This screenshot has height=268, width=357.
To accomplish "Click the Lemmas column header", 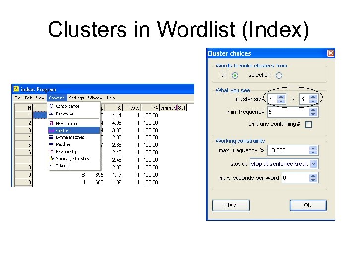I will (x=168, y=108).
